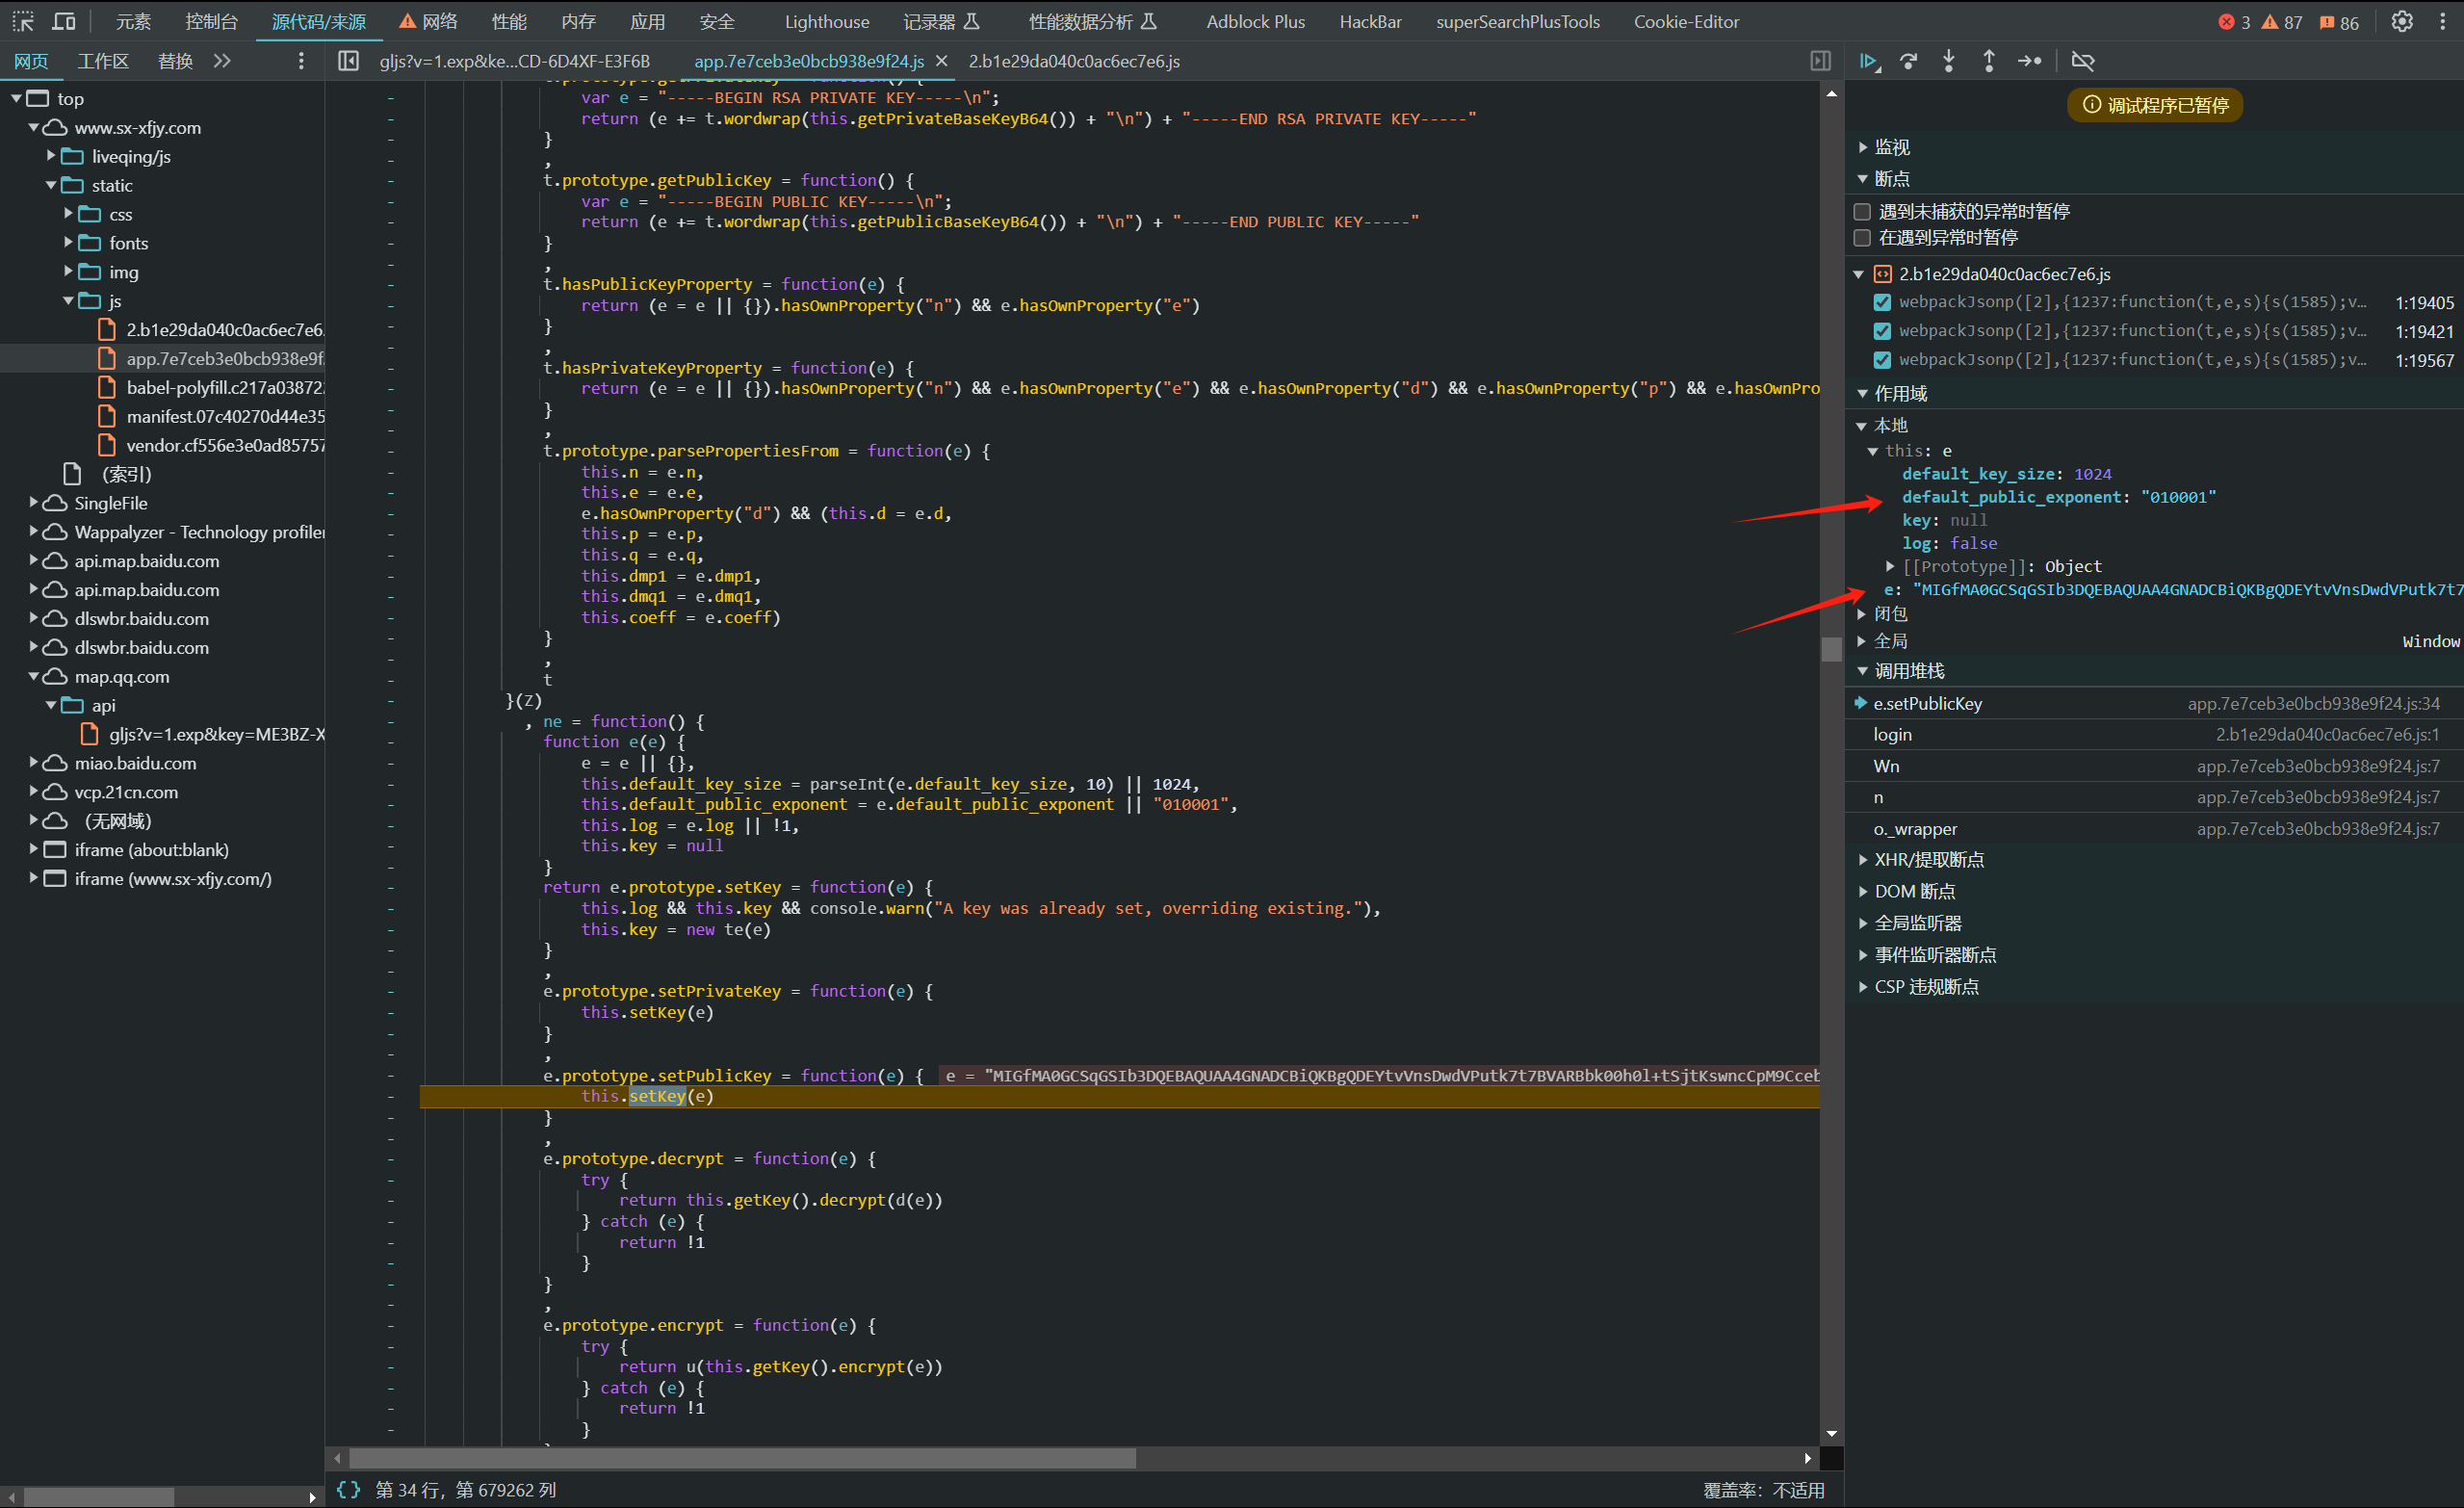Expand the liveqing/js folder
Viewport: 2464px width, 1508px height.
(x=51, y=156)
